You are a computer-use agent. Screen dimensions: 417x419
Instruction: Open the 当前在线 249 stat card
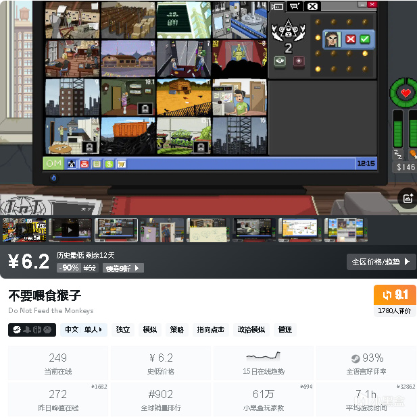click(58, 363)
